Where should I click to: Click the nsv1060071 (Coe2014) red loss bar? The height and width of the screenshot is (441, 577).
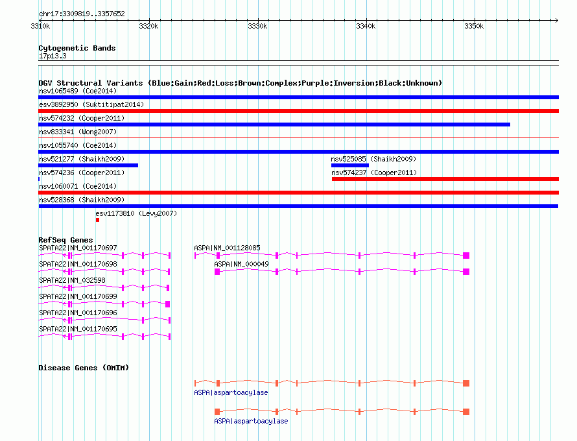pyautogui.click(x=298, y=193)
